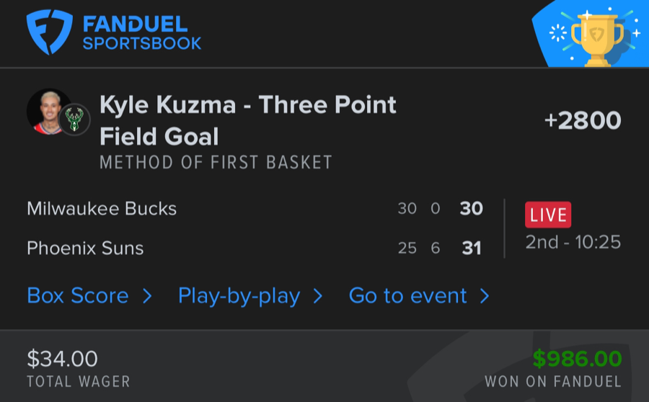649x402 pixels.
Task: Open Kyle Kuzma's player photo
Action: click(48, 112)
